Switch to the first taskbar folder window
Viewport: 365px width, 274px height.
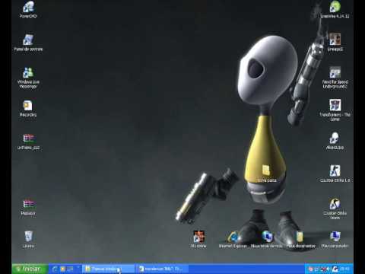(108, 269)
